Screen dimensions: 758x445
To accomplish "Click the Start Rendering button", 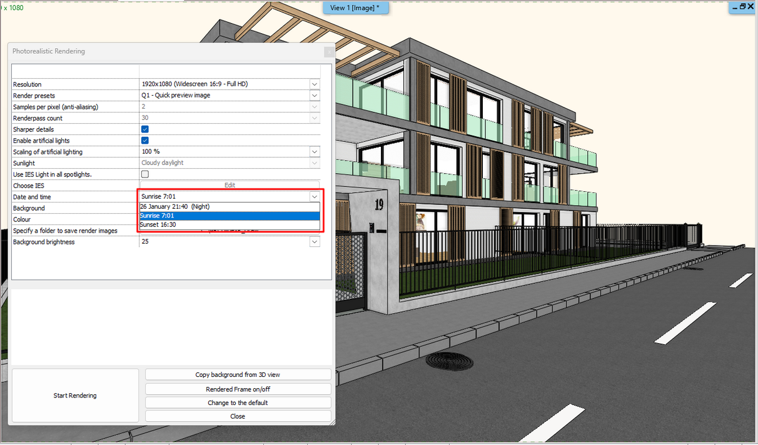I will (75, 396).
